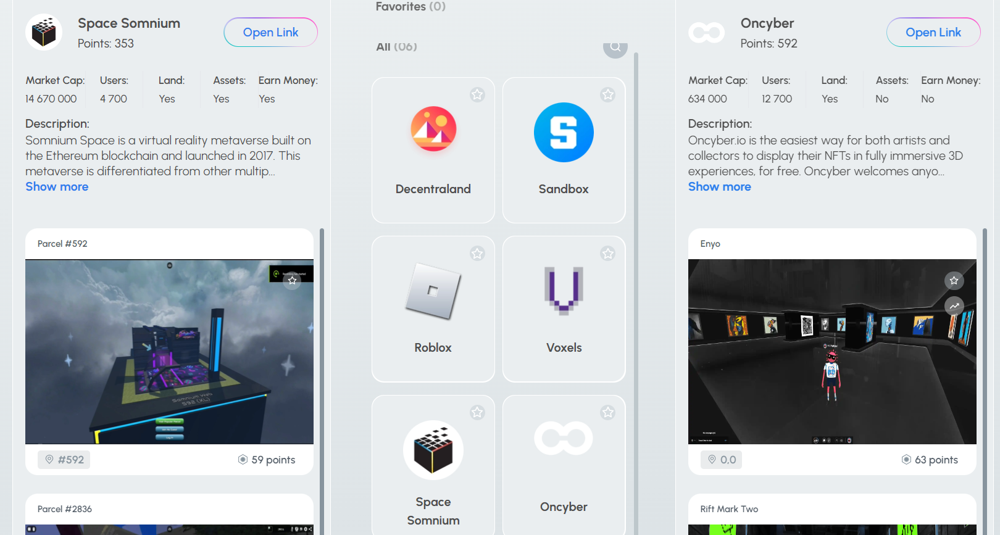Image resolution: width=1000 pixels, height=535 pixels.
Task: Click the Rift Mark Two title
Action: tap(729, 509)
